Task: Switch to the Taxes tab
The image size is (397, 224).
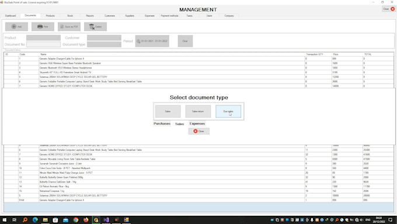Action: (x=189, y=16)
